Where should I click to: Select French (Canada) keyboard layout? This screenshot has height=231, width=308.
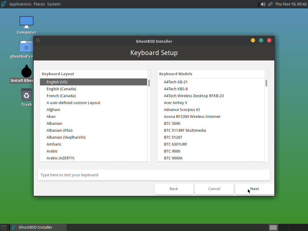pos(61,96)
